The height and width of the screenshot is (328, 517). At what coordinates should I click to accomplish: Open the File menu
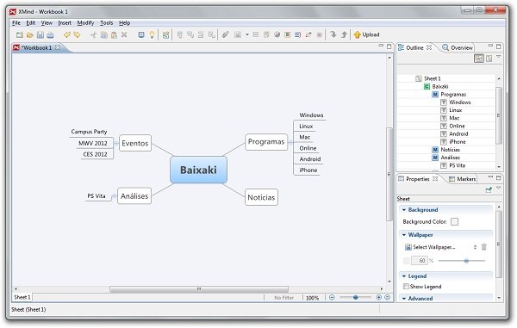pyautogui.click(x=16, y=22)
